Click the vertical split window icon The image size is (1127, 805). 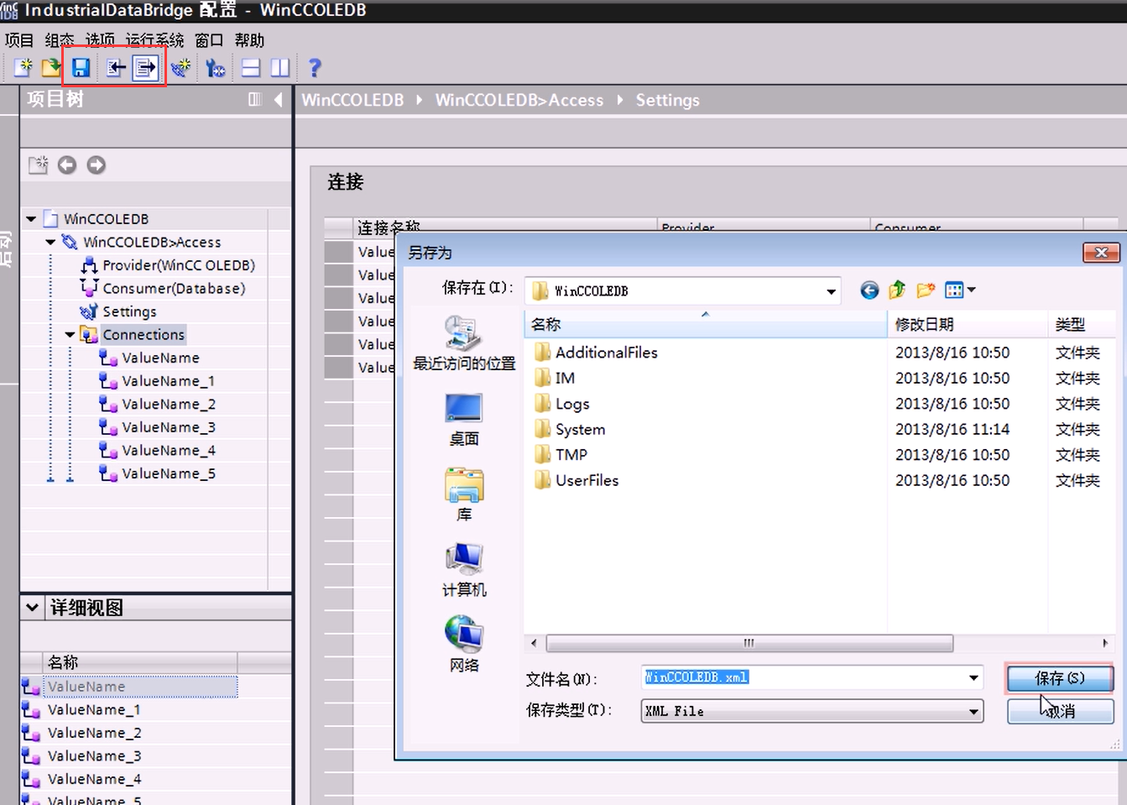pos(280,68)
